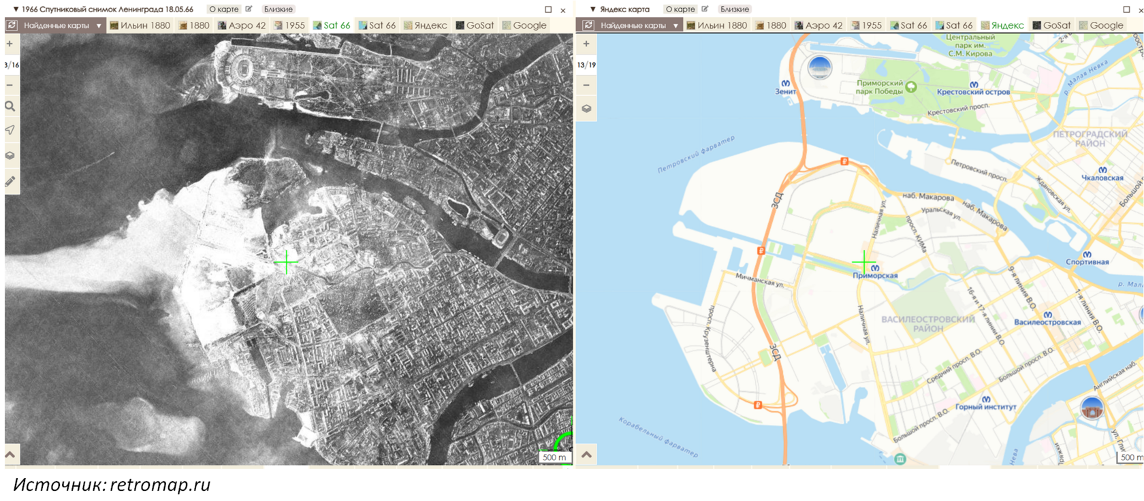
Task: Select Ильин 1880 tab in left panel
Action: pos(140,25)
